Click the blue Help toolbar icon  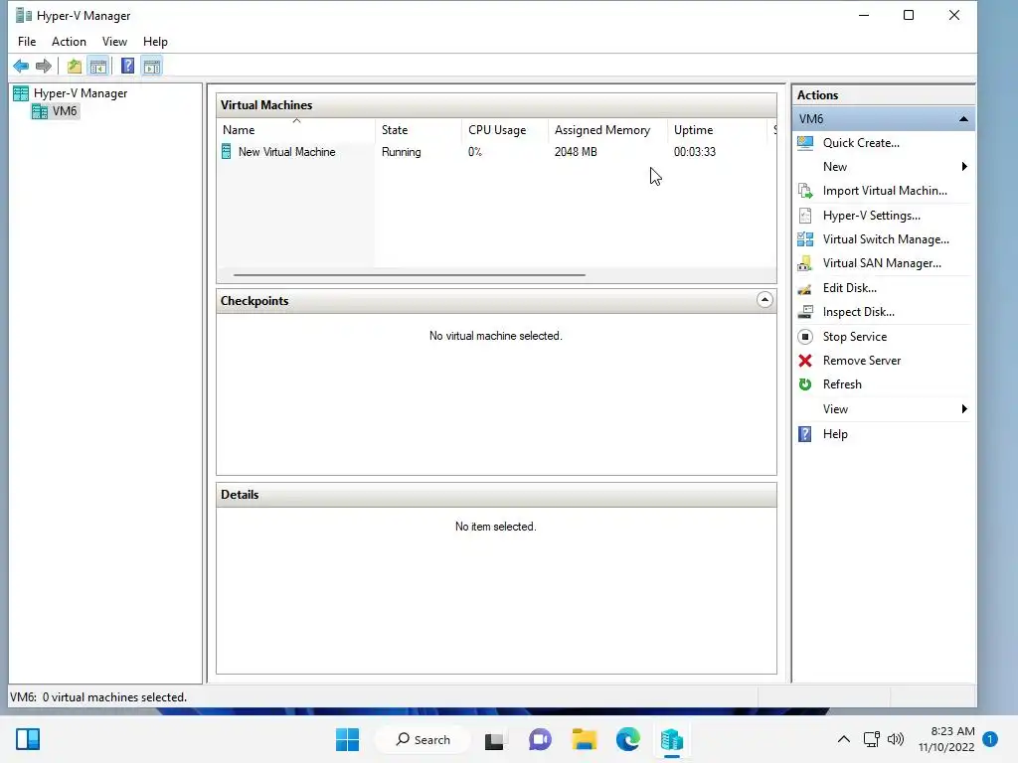click(x=128, y=66)
